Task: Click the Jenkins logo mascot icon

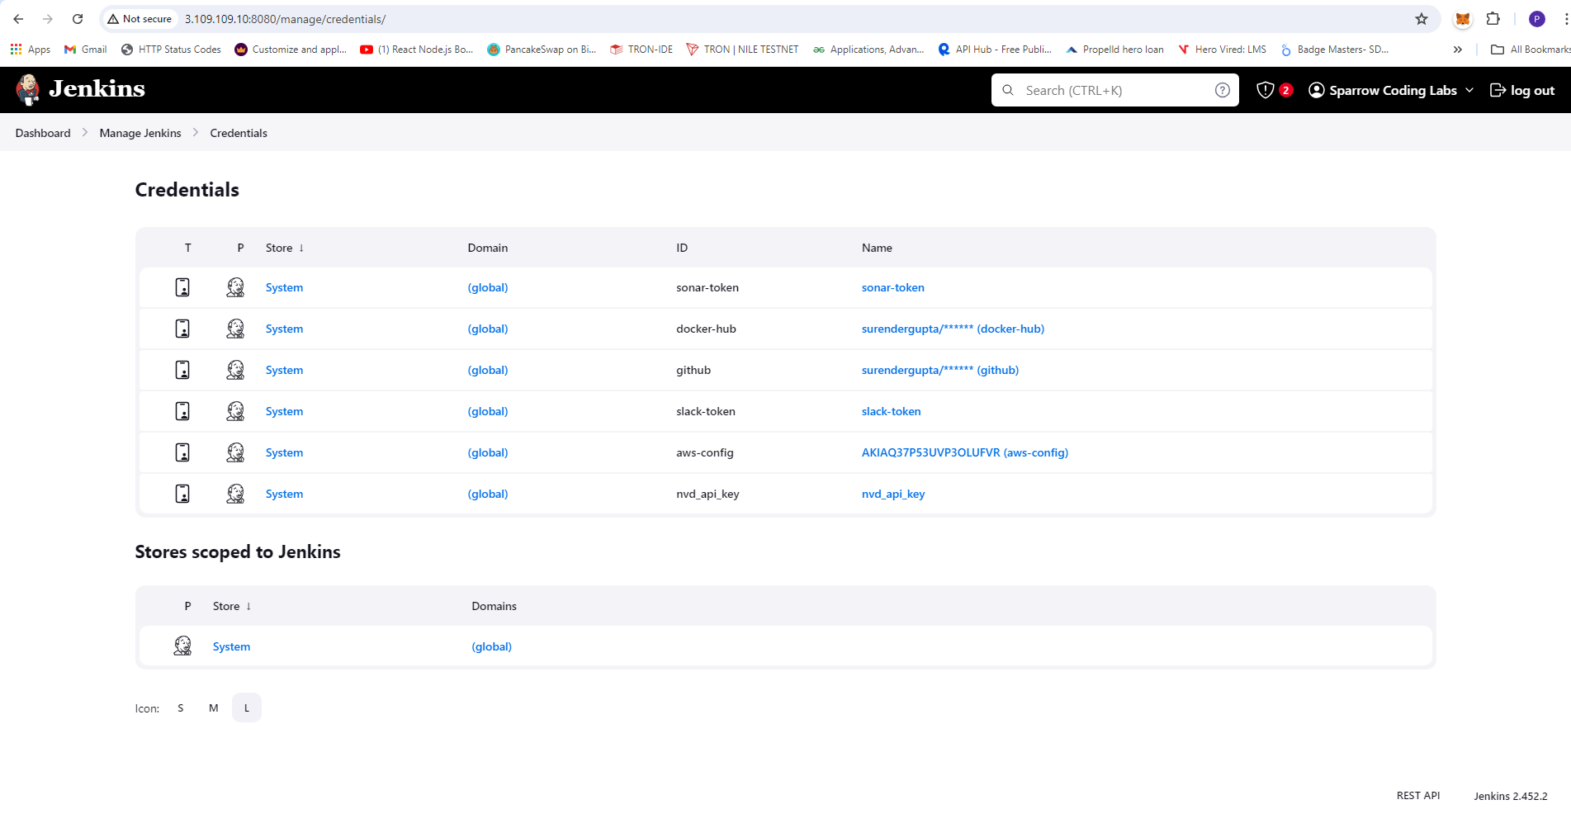Action: pyautogui.click(x=28, y=89)
